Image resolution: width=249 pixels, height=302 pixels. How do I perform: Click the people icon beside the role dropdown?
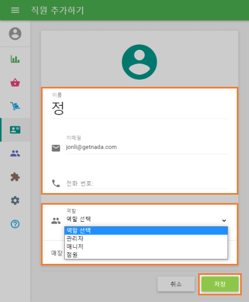pos(56,221)
